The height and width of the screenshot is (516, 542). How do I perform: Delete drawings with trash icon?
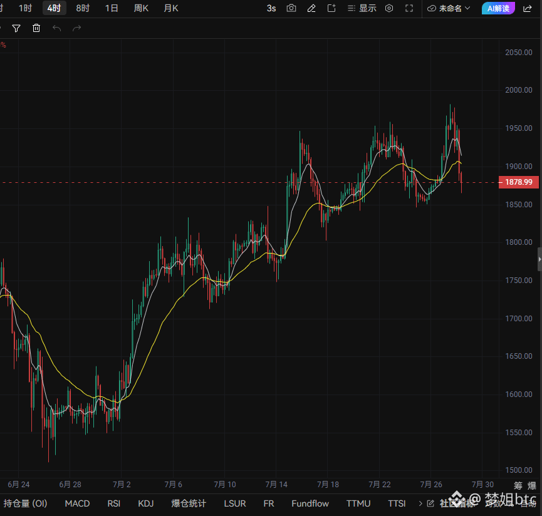pyautogui.click(x=36, y=28)
